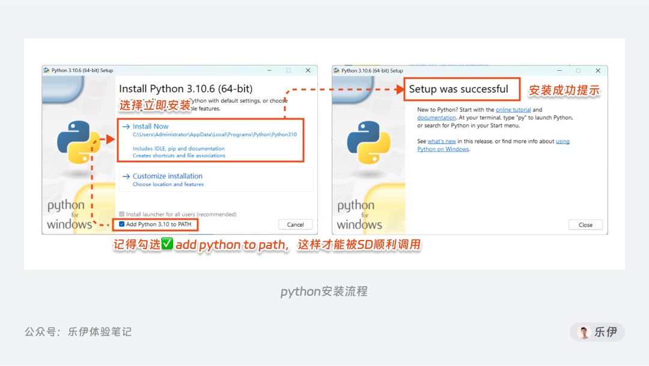Image resolution: width=649 pixels, height=366 pixels.
Task: Open the documentation link
Action: coord(436,118)
